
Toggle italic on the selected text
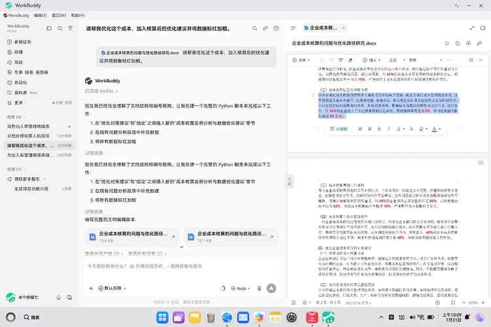point(389,129)
